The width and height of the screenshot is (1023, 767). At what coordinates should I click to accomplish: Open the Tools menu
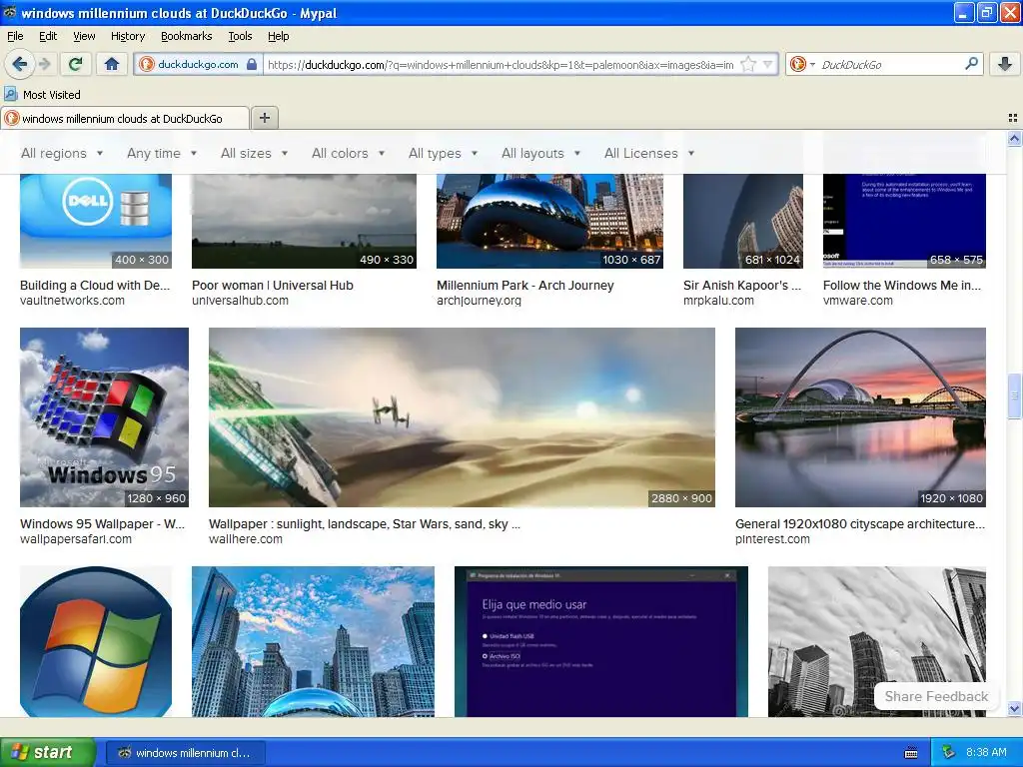tap(240, 36)
